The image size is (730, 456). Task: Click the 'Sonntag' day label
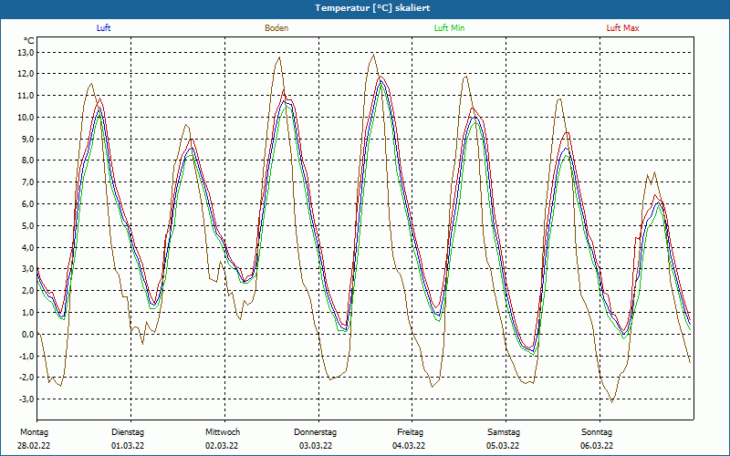[597, 432]
